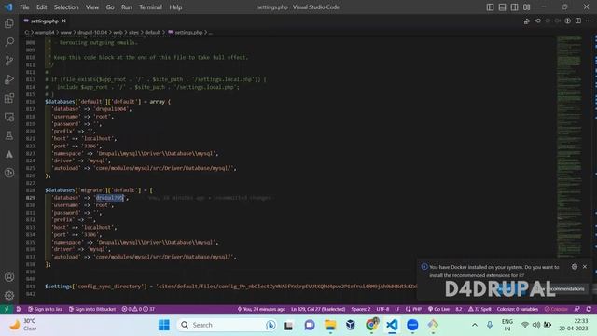Click the Customize Layout icon in title bar
Viewport: 597px width, 336px height.
(x=526, y=7)
